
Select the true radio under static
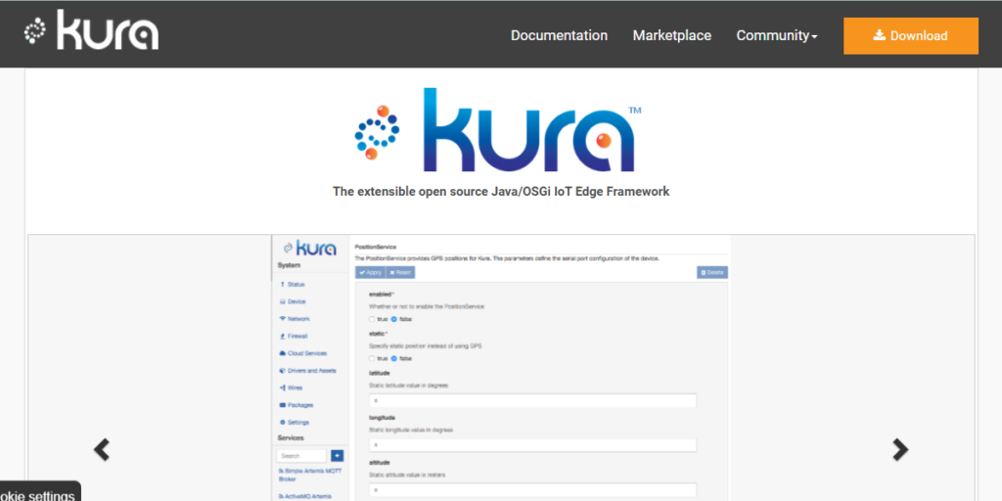[372, 358]
